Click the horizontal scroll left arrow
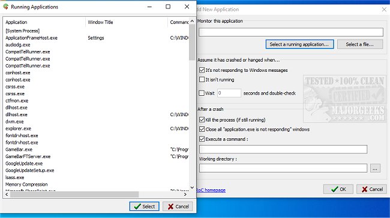 [x=7, y=195]
